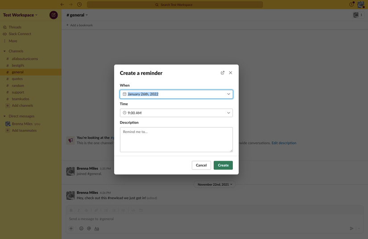Insert a code block in composer
The height and width of the screenshot is (239, 368).
141,210
